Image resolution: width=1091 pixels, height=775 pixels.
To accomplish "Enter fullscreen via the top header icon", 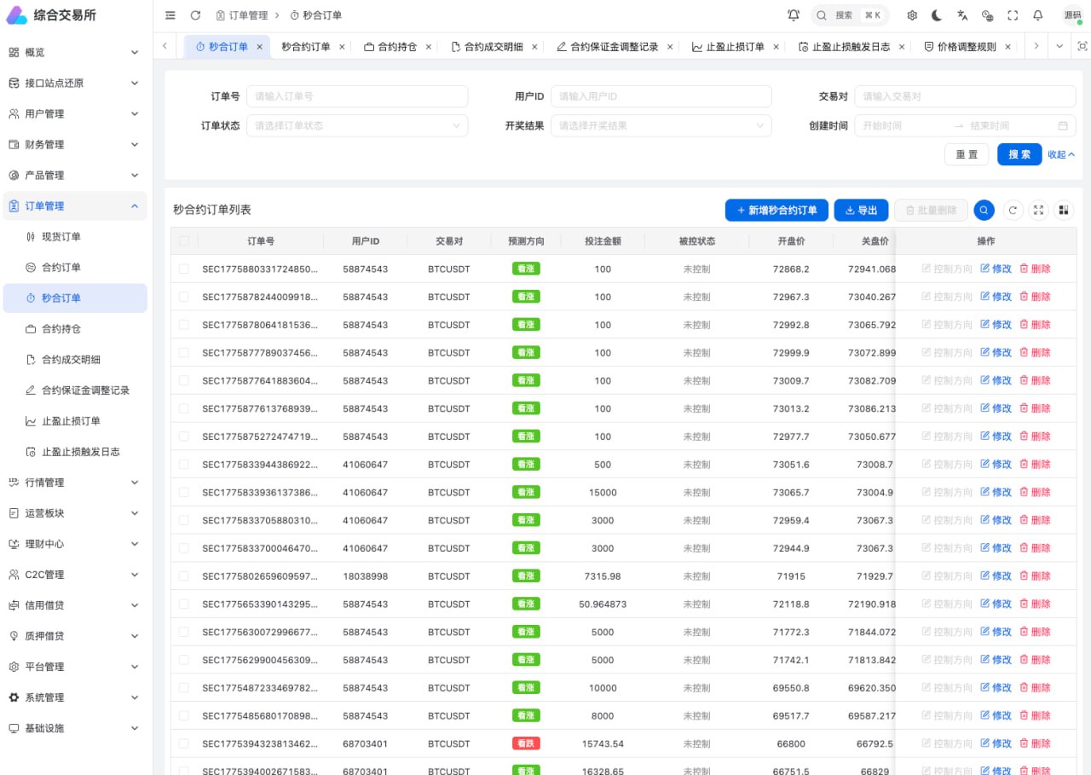I will click(x=1013, y=15).
